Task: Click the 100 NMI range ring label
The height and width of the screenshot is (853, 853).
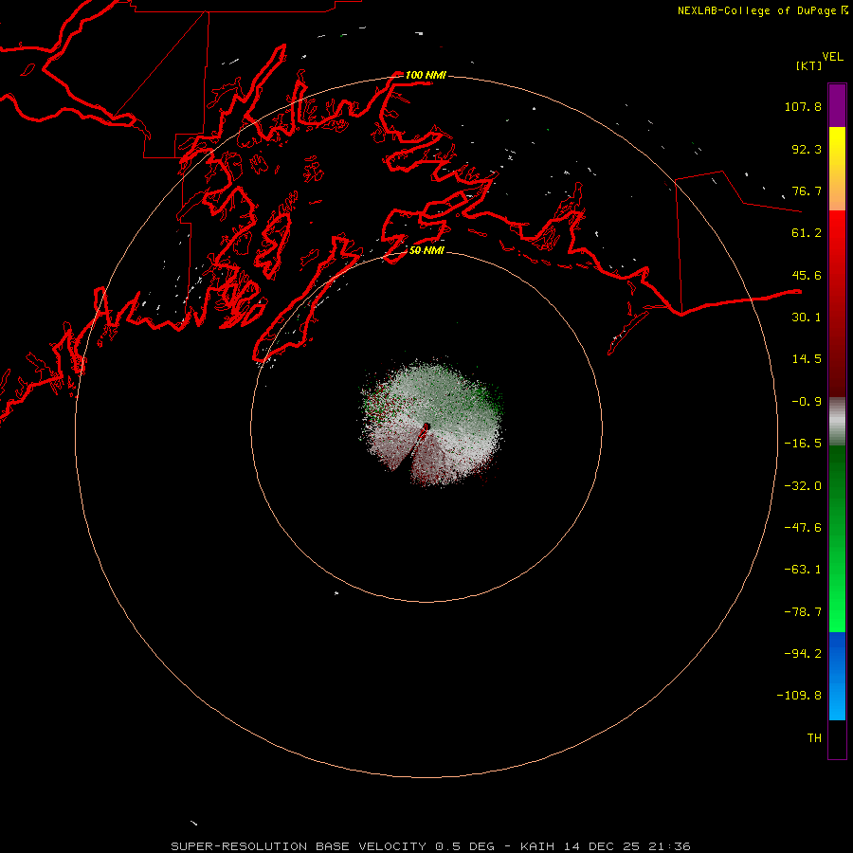Action: point(426,75)
